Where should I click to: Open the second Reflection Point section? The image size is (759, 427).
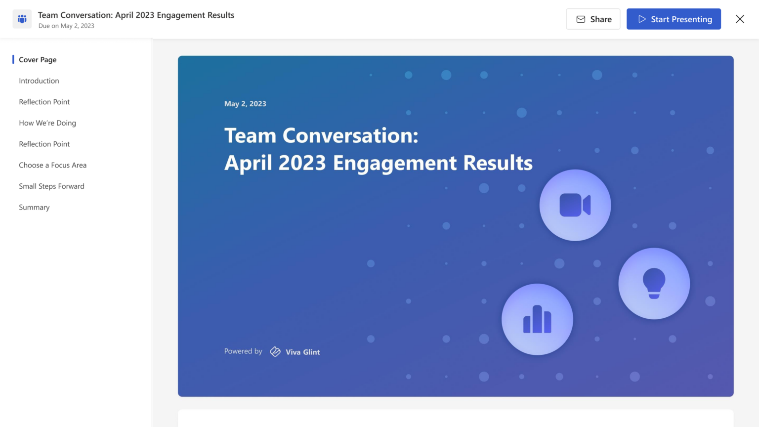click(44, 144)
